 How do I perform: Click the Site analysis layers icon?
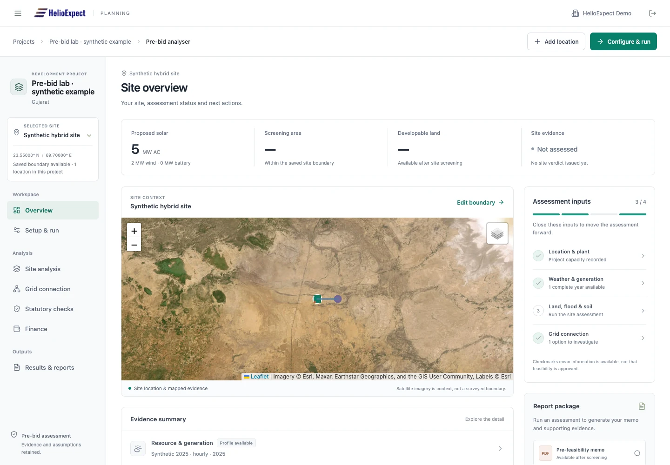(x=17, y=269)
